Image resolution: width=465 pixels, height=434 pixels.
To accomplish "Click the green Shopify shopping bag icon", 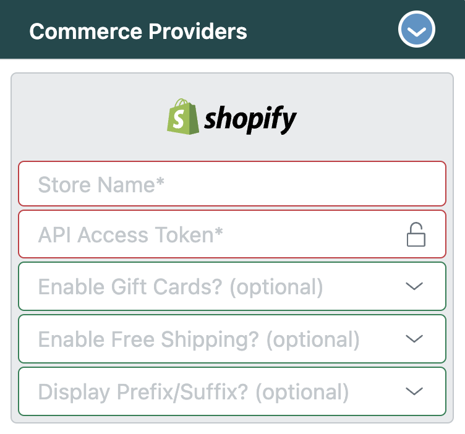I will (x=183, y=116).
